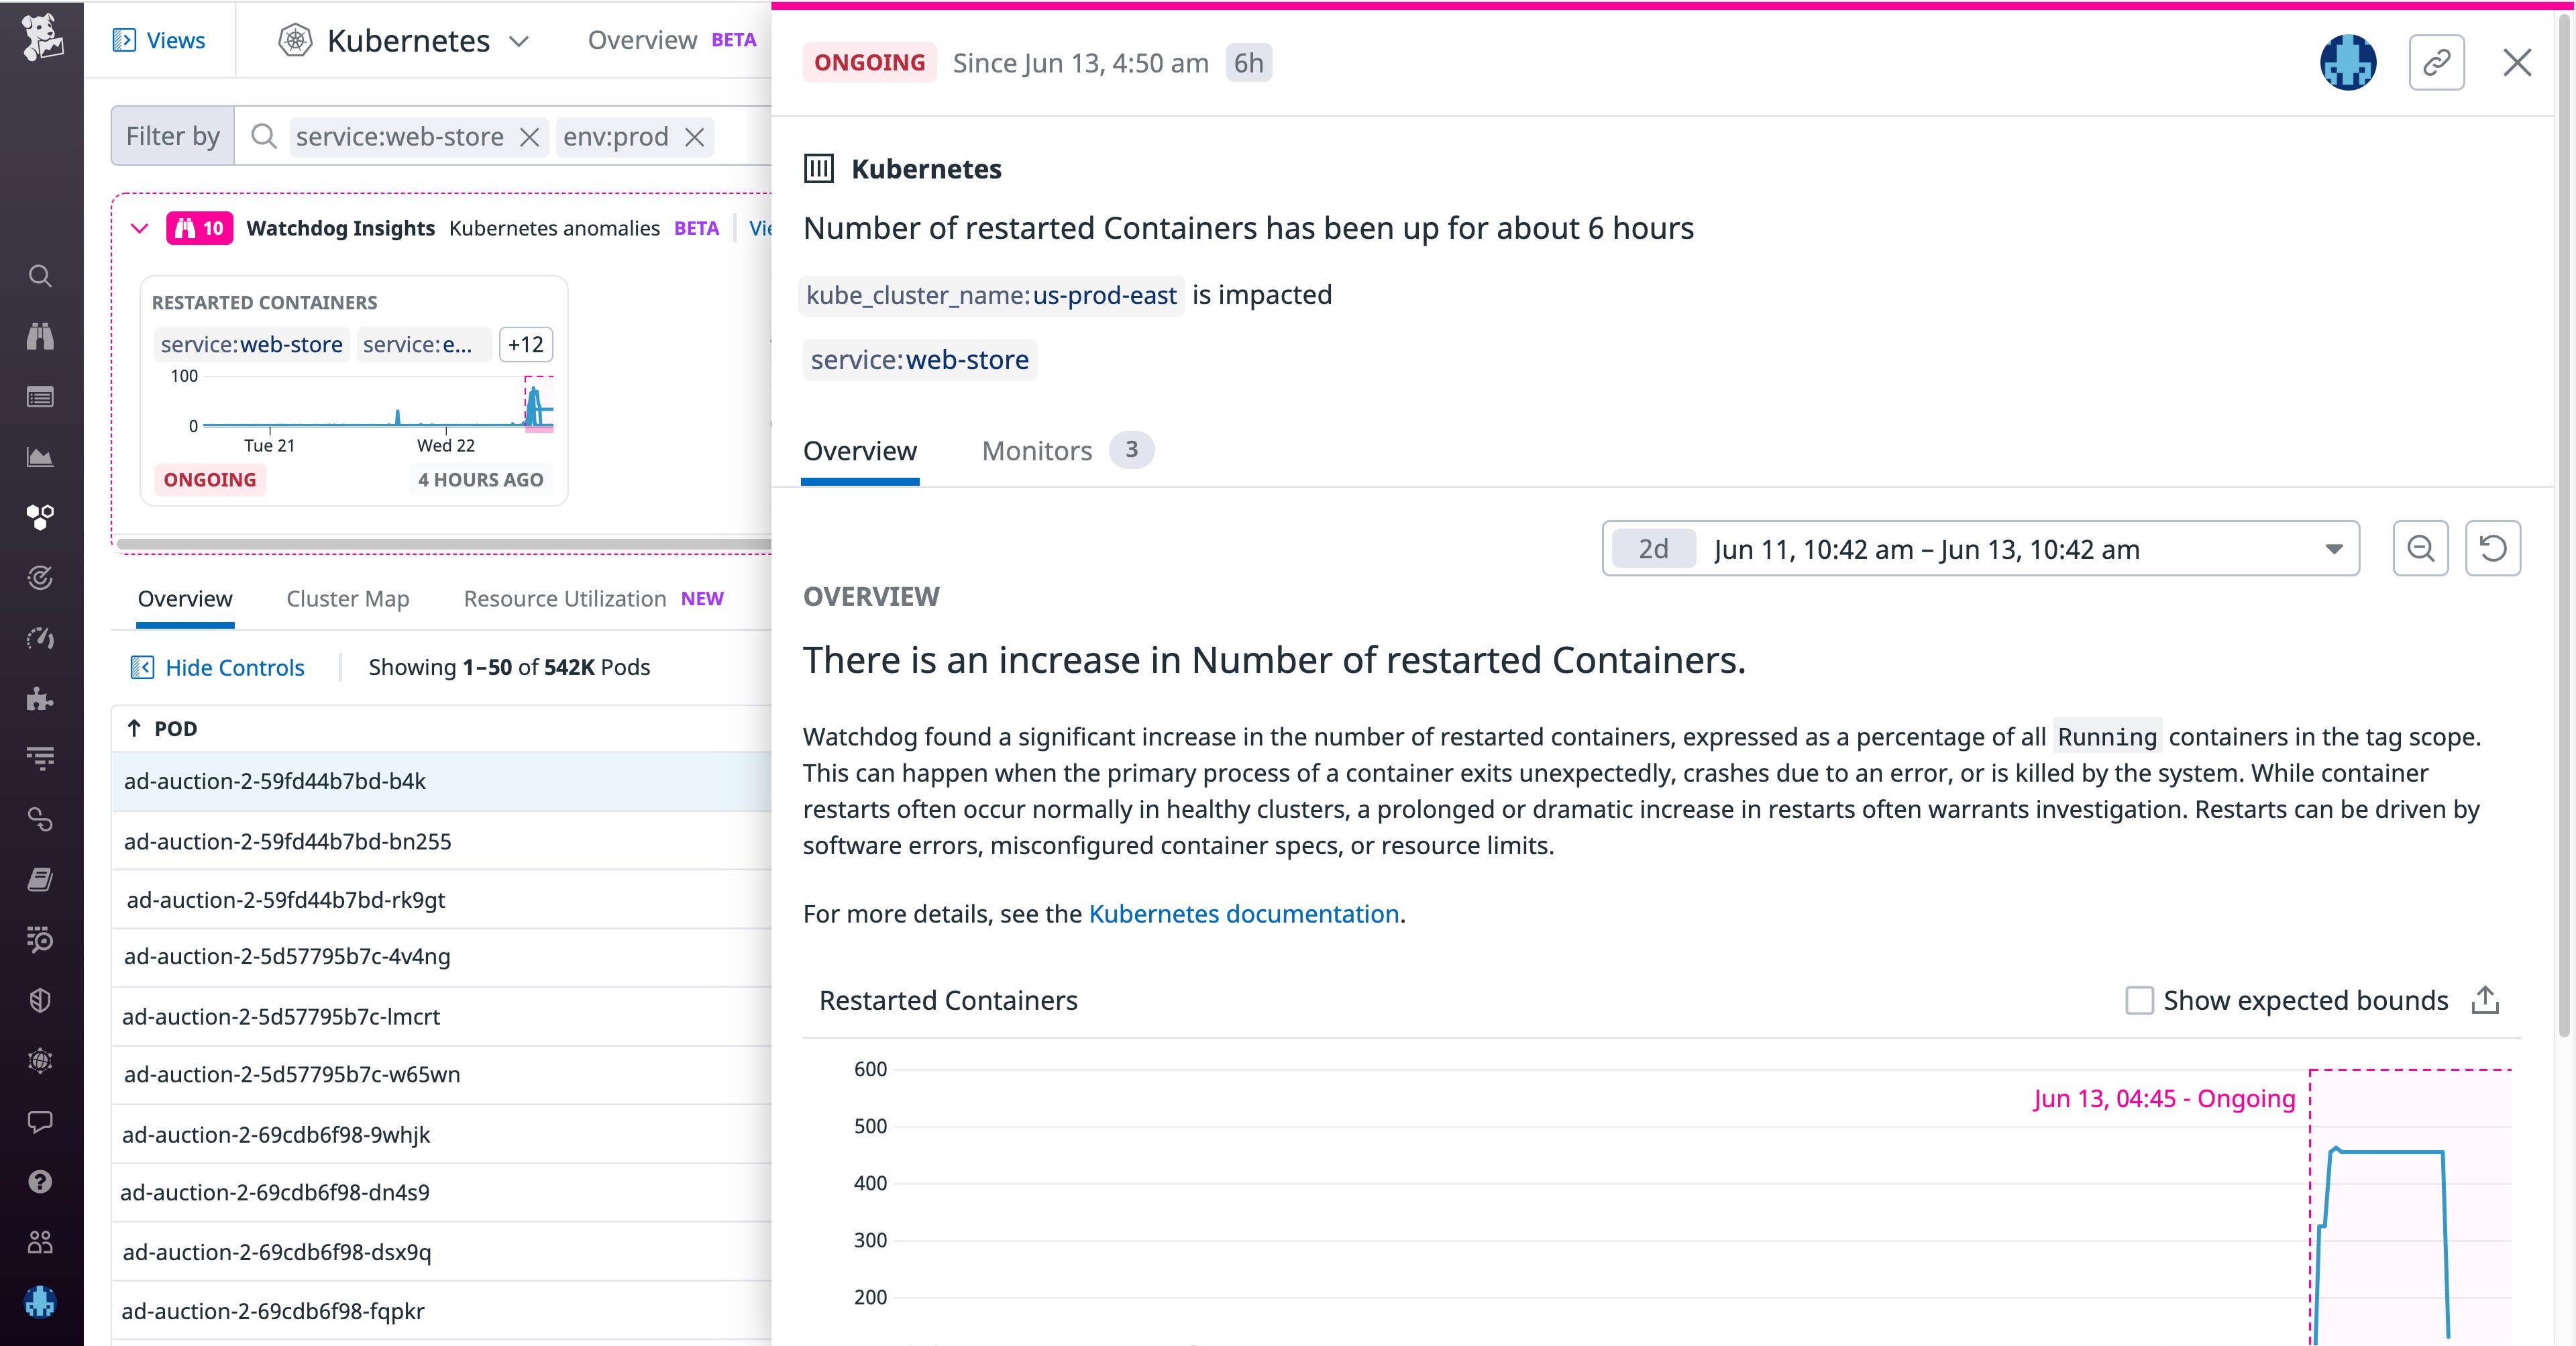Open the Security shield icon in sidebar

tap(40, 1000)
